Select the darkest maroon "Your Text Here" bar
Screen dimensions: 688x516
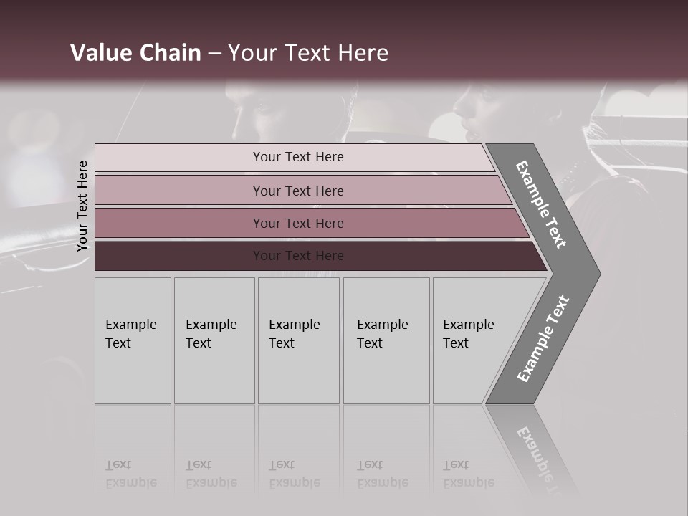298,256
